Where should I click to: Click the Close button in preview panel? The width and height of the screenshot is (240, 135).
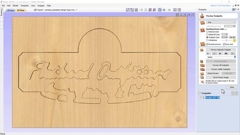[232, 87]
